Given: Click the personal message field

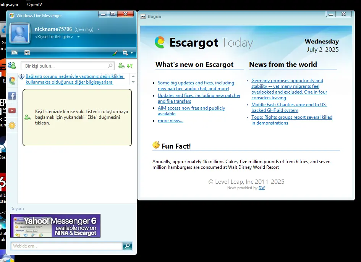Looking at the screenshot, I should 54,37.
